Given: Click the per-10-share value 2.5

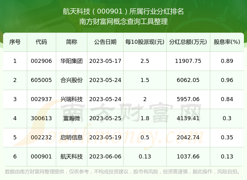Looking at the screenshot, I should [x=145, y=61].
